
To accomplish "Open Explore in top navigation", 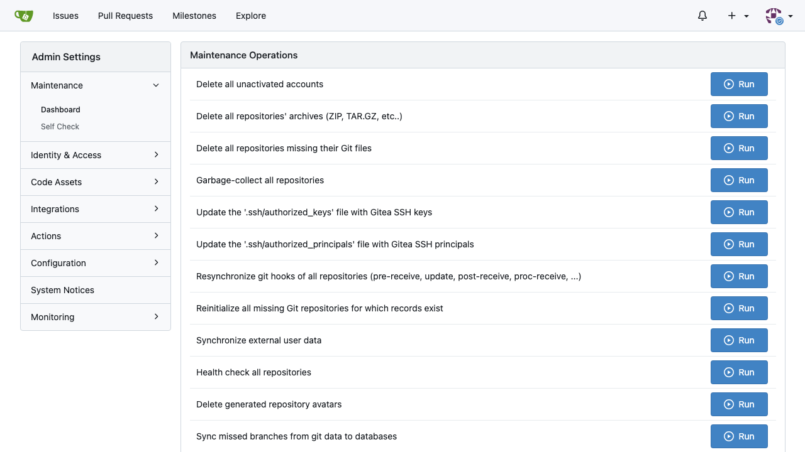I will 251,16.
